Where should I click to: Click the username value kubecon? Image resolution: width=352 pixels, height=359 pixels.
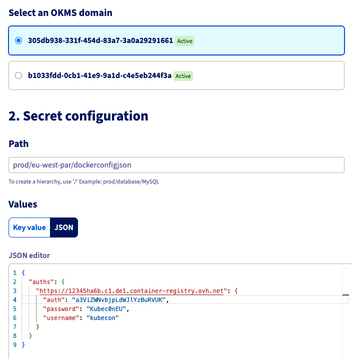(x=102, y=317)
